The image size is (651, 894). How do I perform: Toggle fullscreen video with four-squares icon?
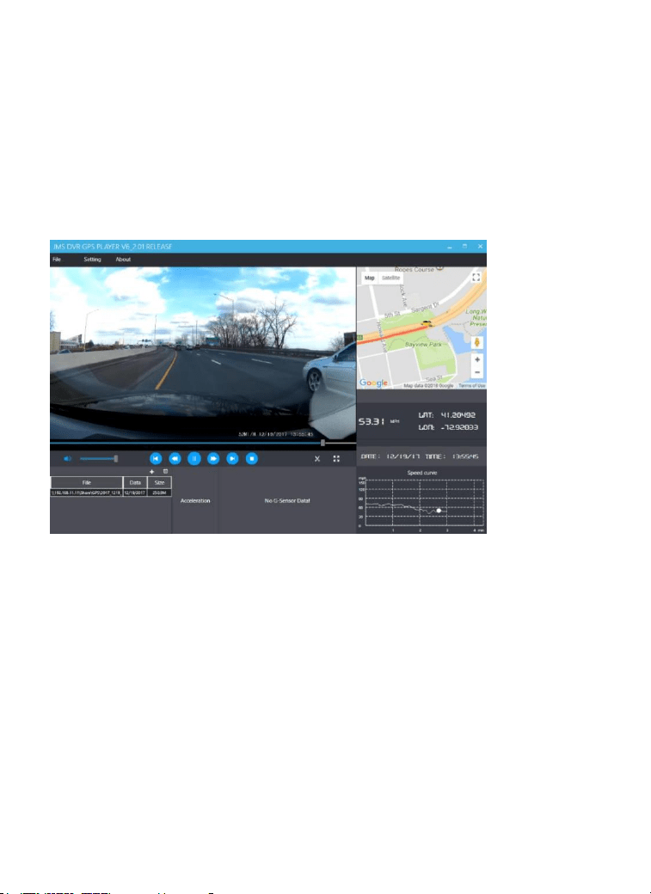[336, 458]
